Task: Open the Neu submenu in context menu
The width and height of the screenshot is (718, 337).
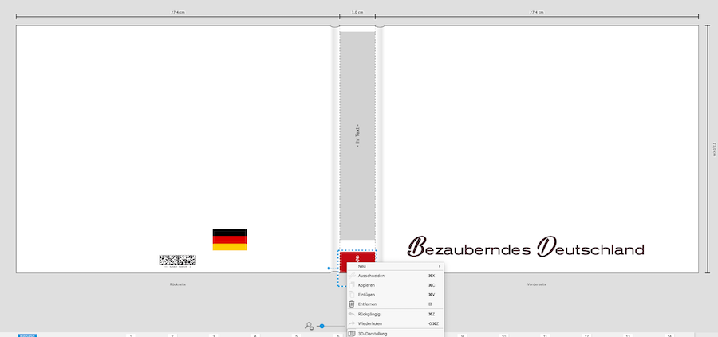Action: [x=396, y=266]
